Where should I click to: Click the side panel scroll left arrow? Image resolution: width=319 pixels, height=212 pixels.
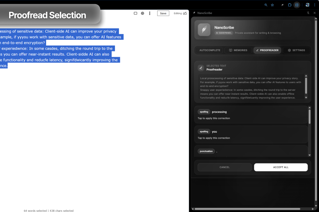[x=193, y=209]
